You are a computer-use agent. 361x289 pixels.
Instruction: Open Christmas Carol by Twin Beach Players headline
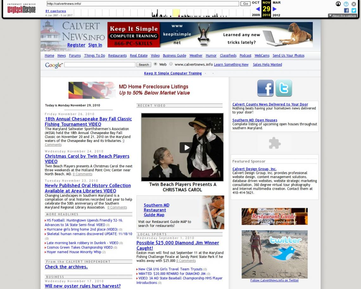click(x=87, y=159)
